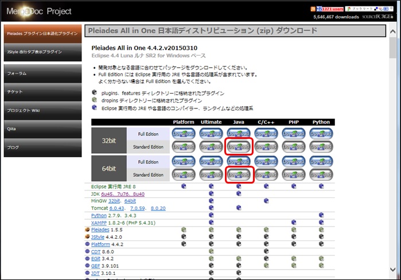Select "Eclipse 実行用 JRE 8" row label
401x280 pixels.
(x=113, y=186)
